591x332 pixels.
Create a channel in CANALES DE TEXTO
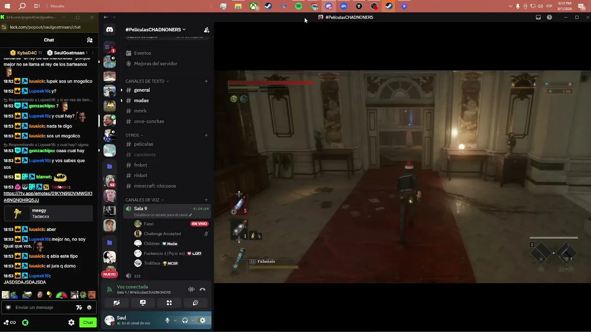pos(206,81)
